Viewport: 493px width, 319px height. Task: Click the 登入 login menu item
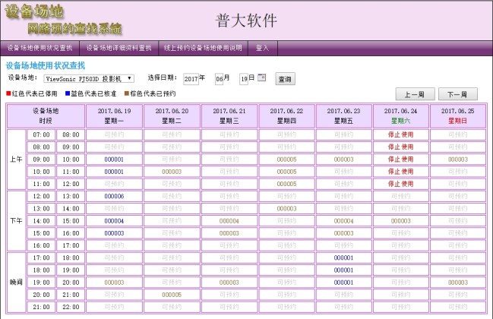tap(263, 48)
